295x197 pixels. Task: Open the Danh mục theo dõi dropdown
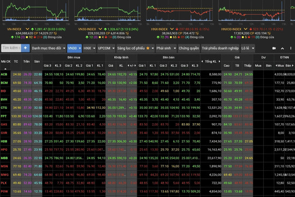pos(49,48)
